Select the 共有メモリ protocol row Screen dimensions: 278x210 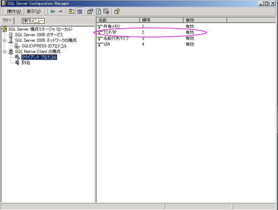(111, 26)
